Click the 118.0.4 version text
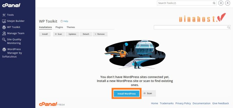Viewport: 233px width, 108px height. (61, 105)
